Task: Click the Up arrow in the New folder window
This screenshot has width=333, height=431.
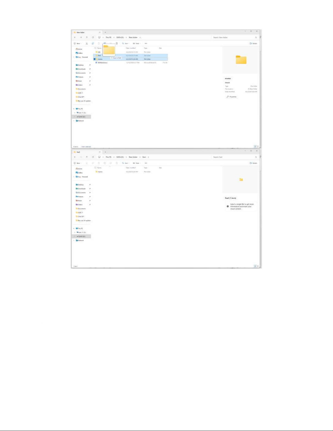Action: pyautogui.click(x=87, y=38)
